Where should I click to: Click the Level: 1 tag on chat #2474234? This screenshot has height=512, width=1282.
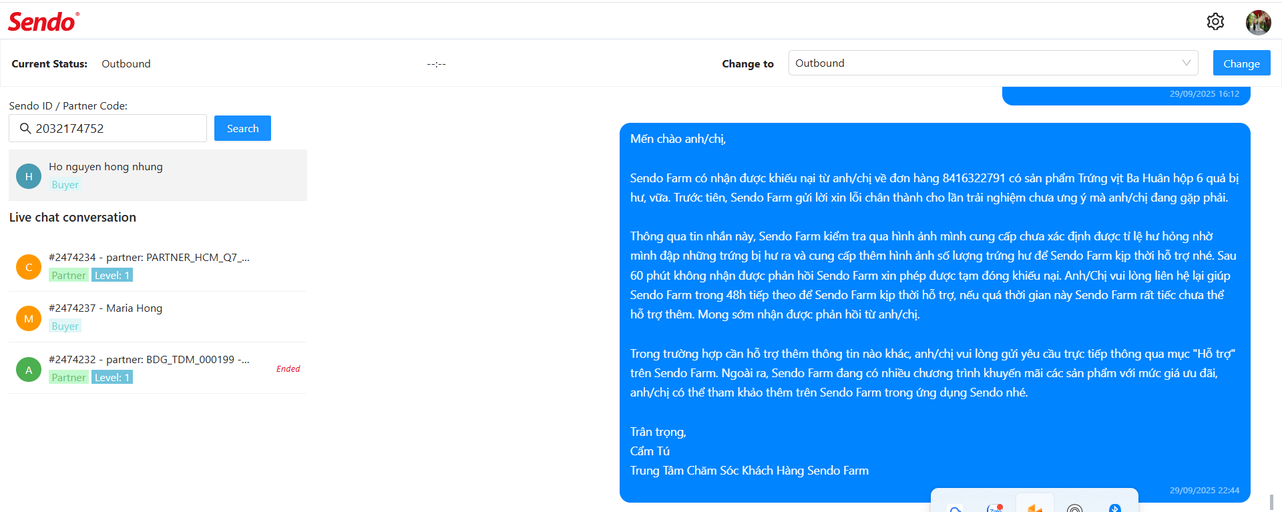pos(112,275)
